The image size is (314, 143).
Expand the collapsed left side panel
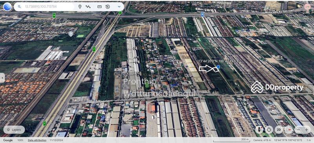[2, 78]
